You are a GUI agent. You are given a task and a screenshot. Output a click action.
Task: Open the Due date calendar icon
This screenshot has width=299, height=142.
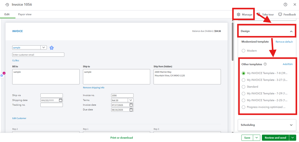click(131, 110)
